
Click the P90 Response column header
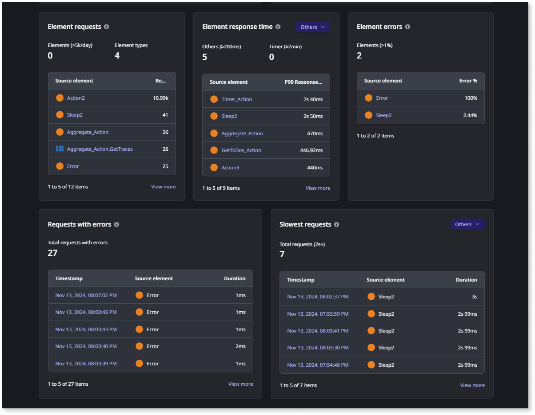[x=303, y=82]
